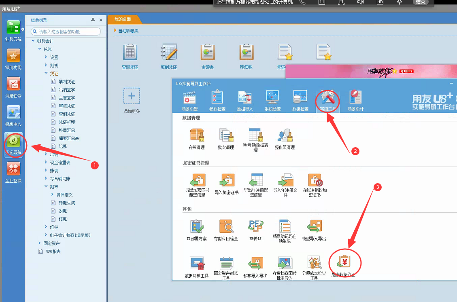Expand 期初 tree node
The image size is (457, 302).
pos(46,65)
